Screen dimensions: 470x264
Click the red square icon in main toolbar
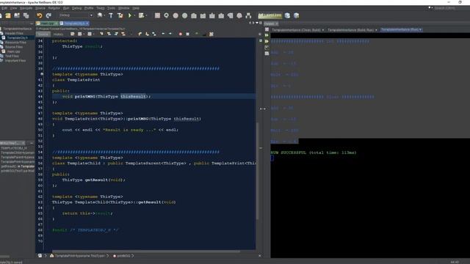pos(157,15)
